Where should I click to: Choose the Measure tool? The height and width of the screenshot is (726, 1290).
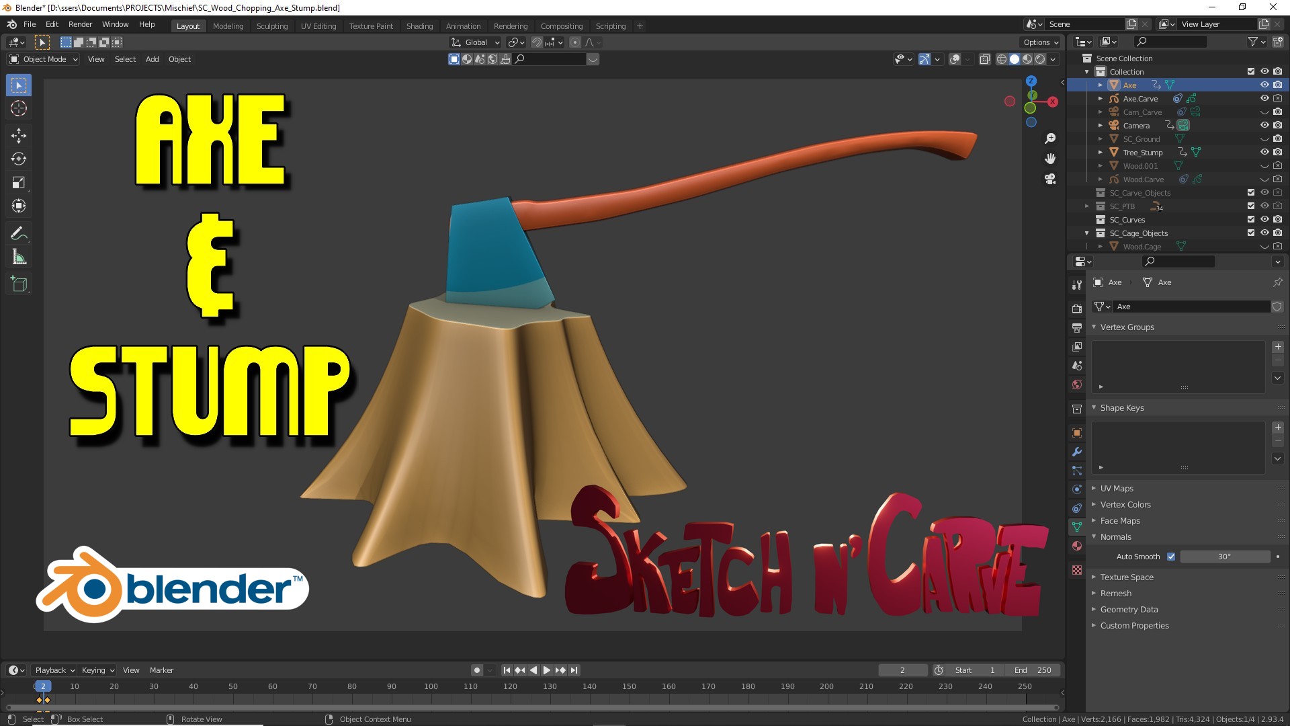pos(19,257)
